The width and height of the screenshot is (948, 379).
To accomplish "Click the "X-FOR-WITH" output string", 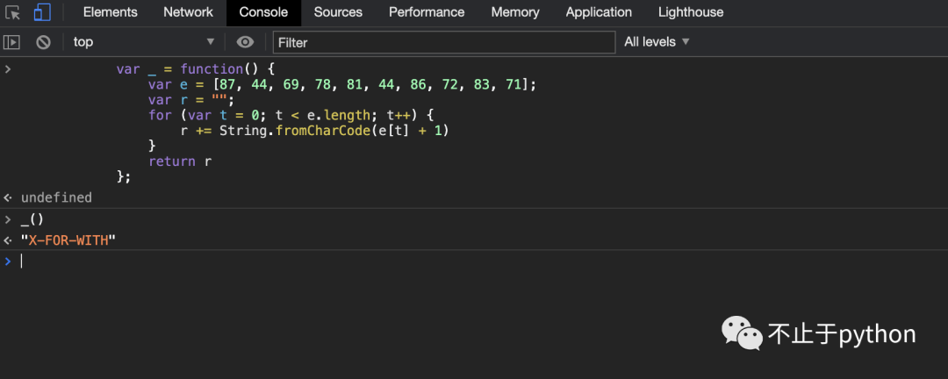I will point(68,240).
